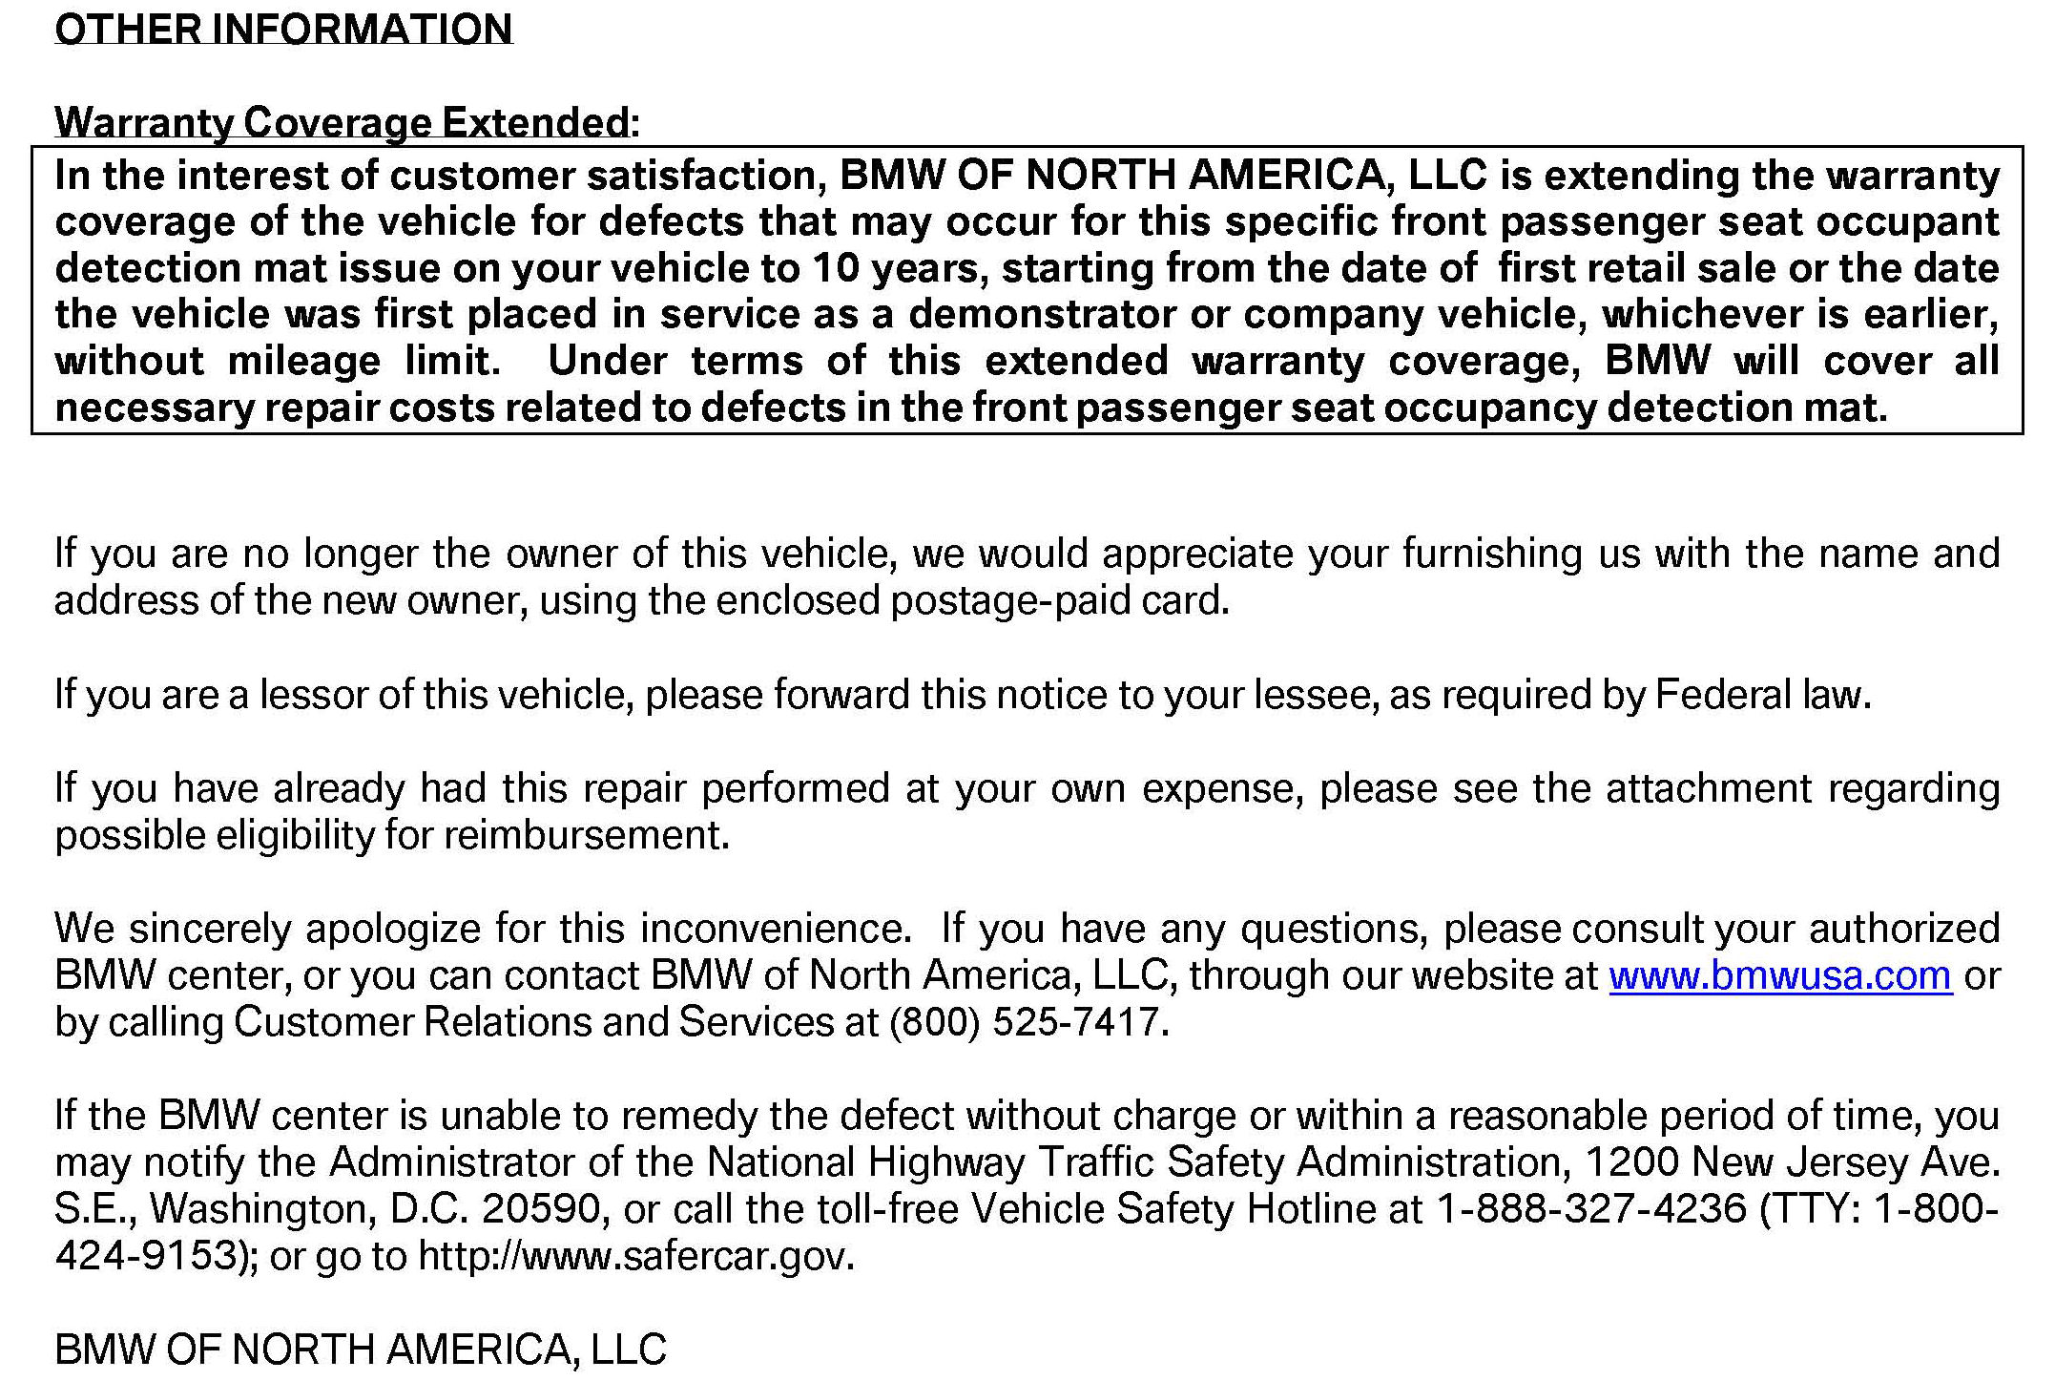Click the Warranty Coverage Extended subheading
The height and width of the screenshot is (1381, 2055).
pos(342,122)
